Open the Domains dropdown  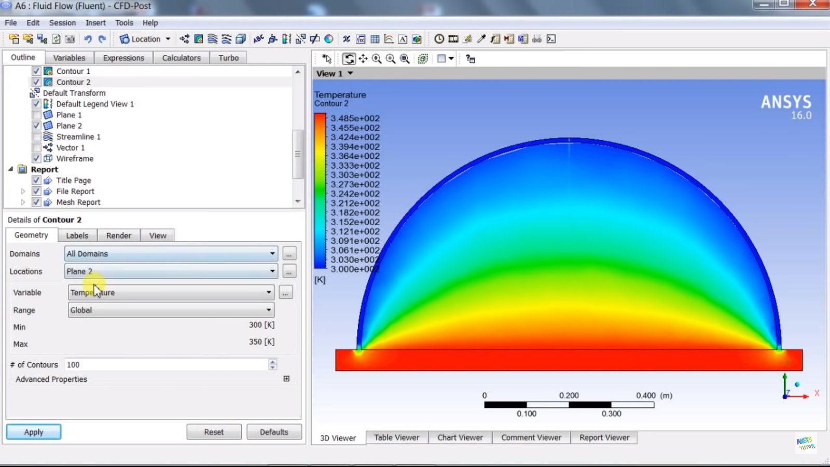coord(171,254)
